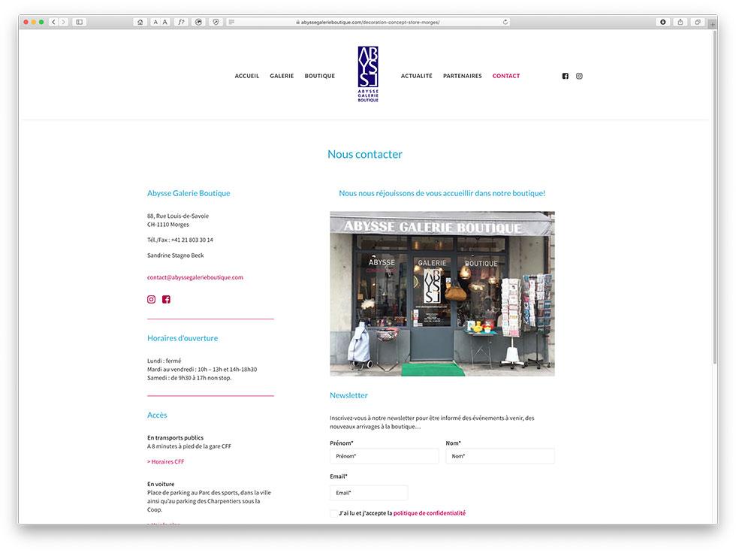Click the 'En voiture' label
736x553 pixels.
pos(161,484)
